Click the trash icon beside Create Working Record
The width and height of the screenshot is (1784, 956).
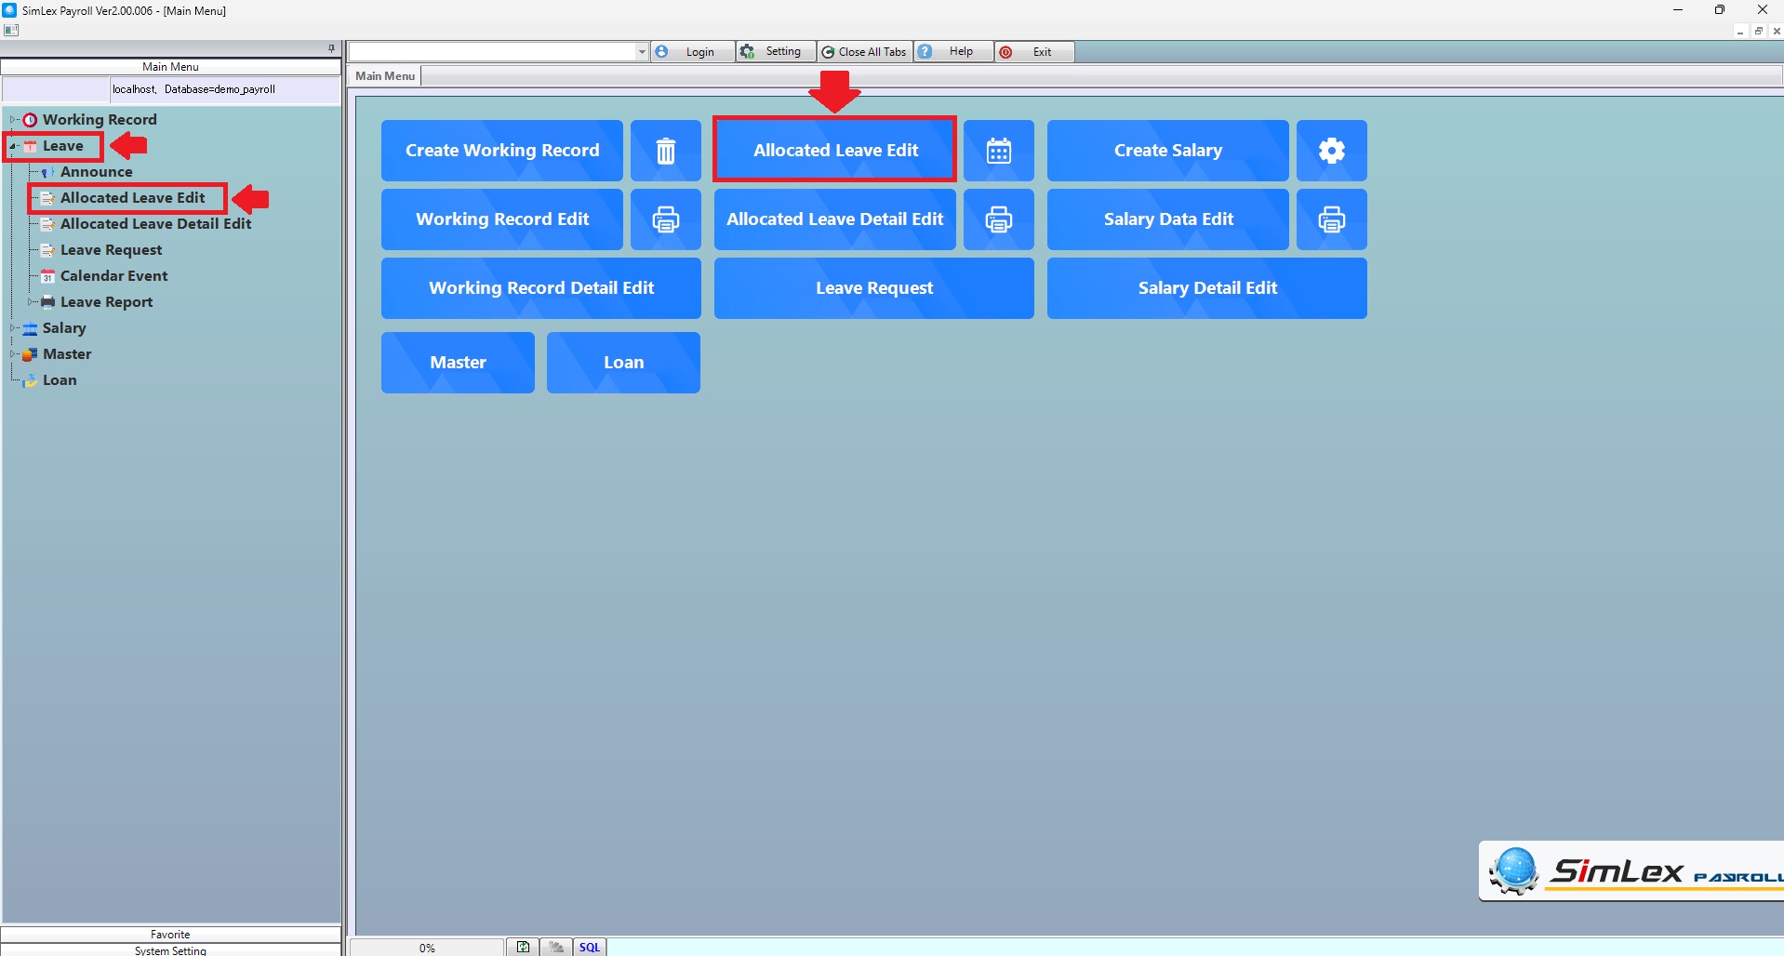coord(665,151)
